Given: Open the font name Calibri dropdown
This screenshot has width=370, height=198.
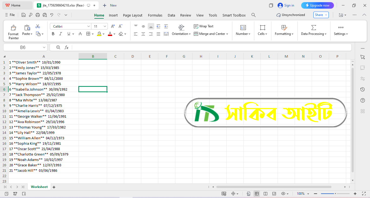Looking at the screenshot, I should [x=88, y=26].
